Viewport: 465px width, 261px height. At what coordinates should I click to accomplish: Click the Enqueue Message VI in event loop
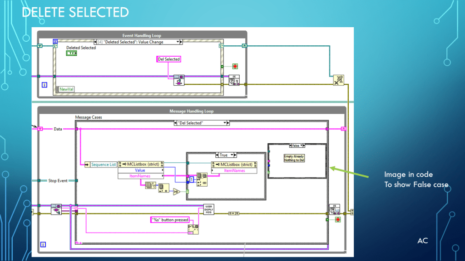pyautogui.click(x=178, y=80)
